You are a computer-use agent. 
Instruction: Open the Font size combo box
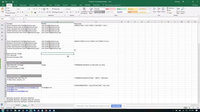(30, 9)
